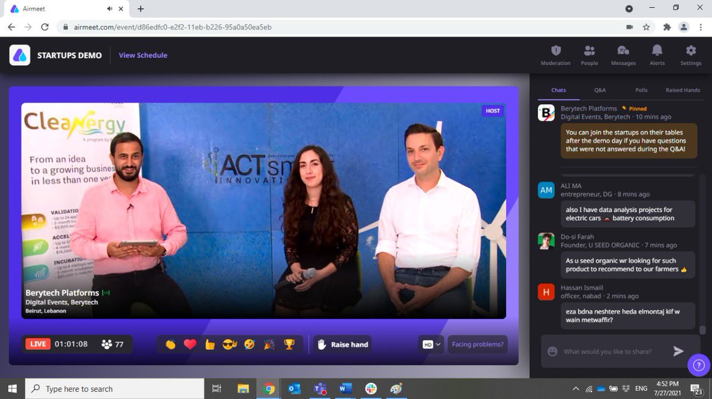Open emoji picker in chat box
712x399 pixels.
(x=552, y=352)
